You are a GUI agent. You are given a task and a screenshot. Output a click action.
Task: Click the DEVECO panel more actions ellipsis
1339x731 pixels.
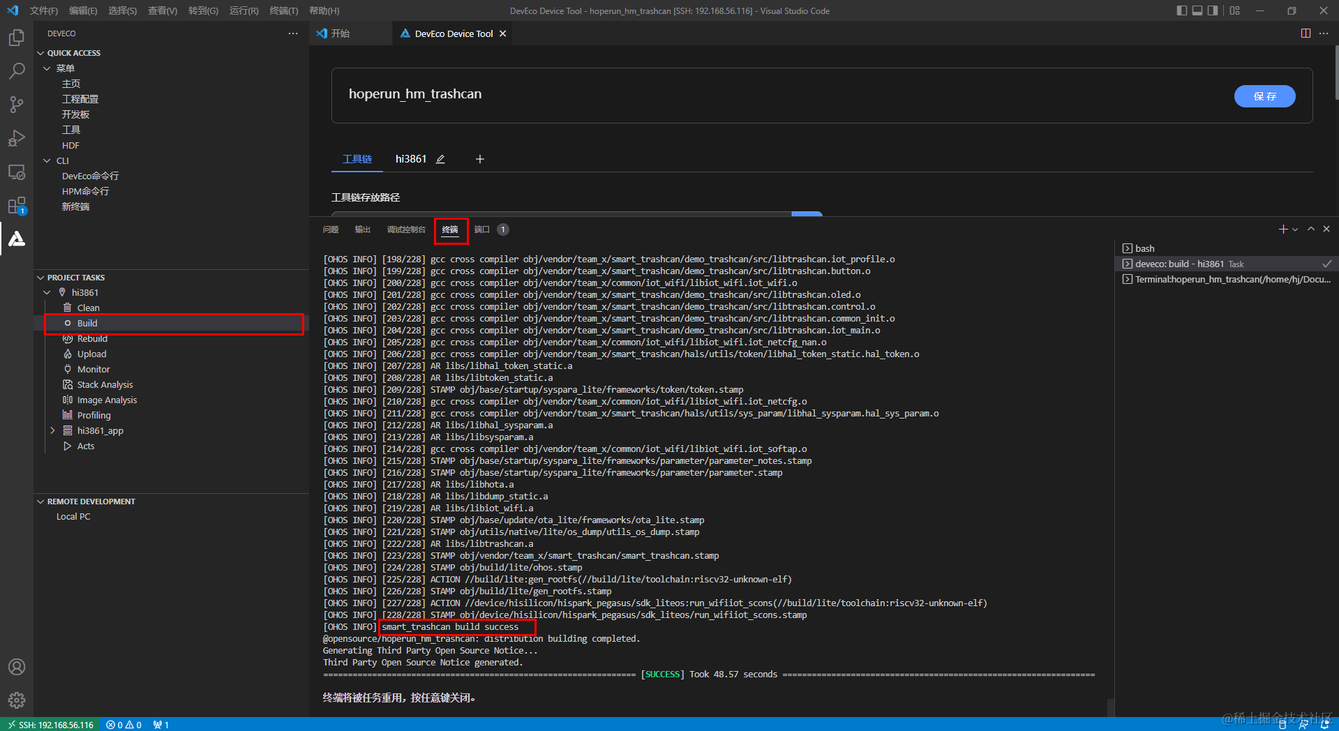293,33
